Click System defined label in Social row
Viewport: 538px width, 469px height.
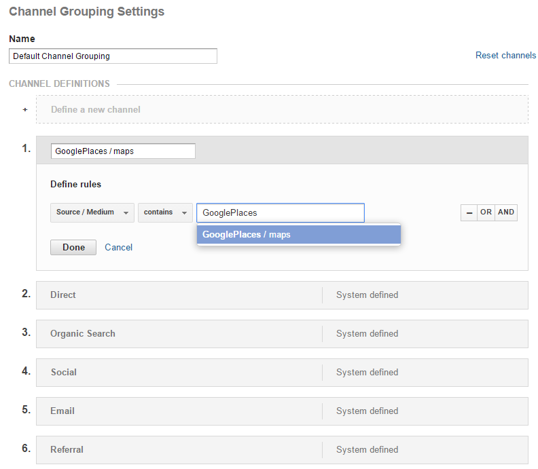[367, 373]
